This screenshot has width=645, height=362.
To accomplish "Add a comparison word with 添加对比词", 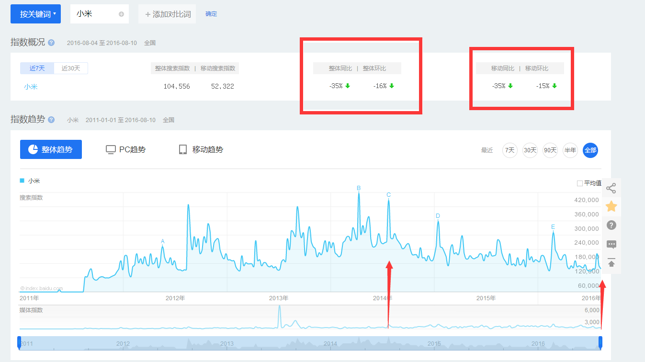I will [x=167, y=14].
